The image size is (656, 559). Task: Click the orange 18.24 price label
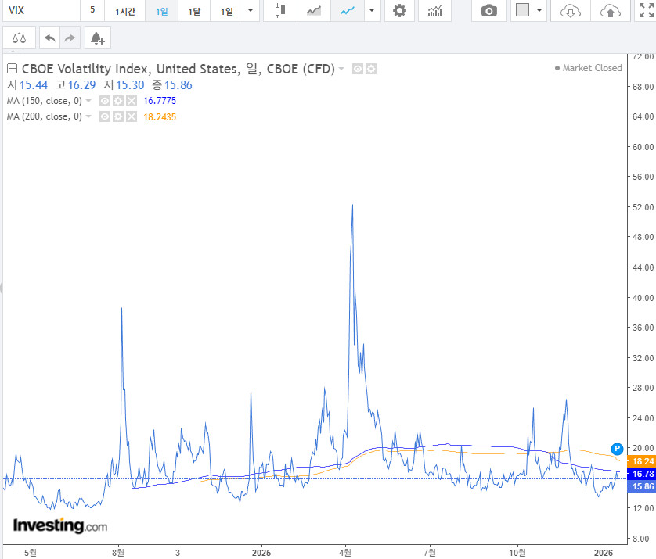tap(642, 461)
